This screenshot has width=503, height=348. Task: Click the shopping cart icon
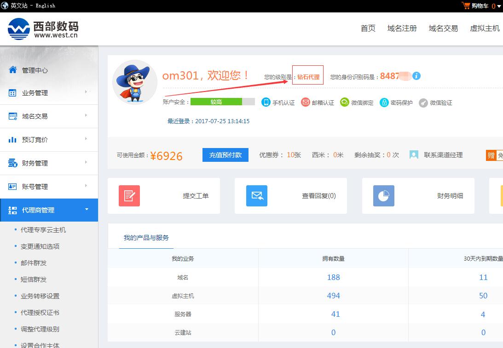(x=466, y=6)
